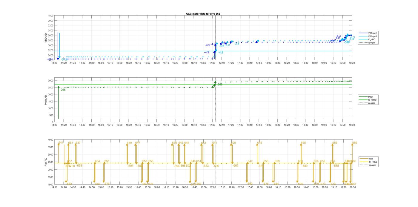
Task: Click the '4000' tick on the Roll y-axis
Action: (x=51, y=139)
